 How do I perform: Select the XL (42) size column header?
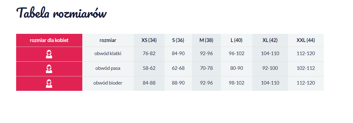pos(270,40)
